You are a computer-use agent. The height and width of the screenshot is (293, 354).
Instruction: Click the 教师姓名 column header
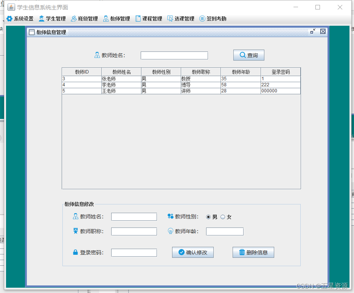point(121,72)
